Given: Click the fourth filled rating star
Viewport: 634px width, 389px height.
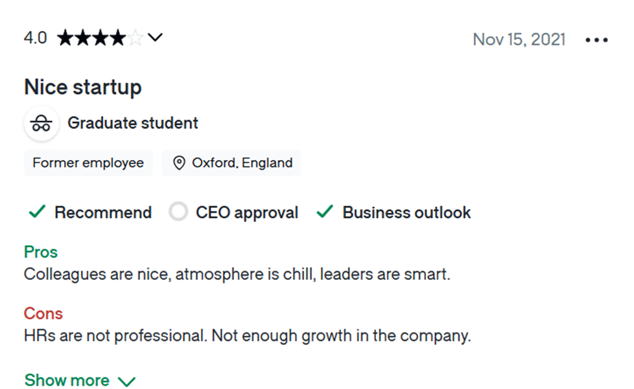Looking at the screenshot, I should [x=118, y=38].
